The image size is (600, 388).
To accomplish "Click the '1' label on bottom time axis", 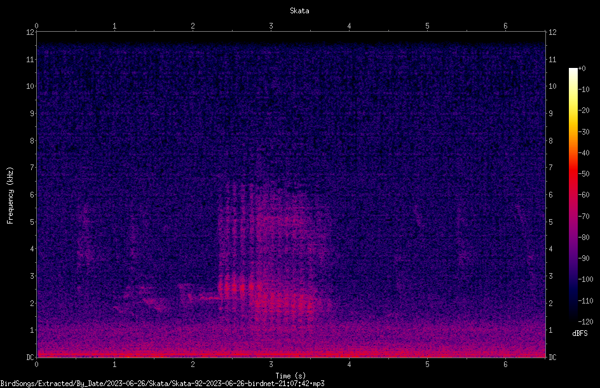I will (x=114, y=365).
